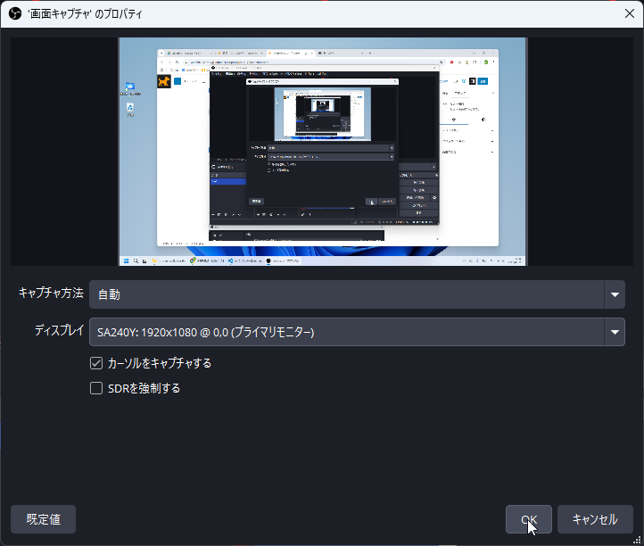
Task: Confirm the settings with the OK button
Action: coord(529,519)
